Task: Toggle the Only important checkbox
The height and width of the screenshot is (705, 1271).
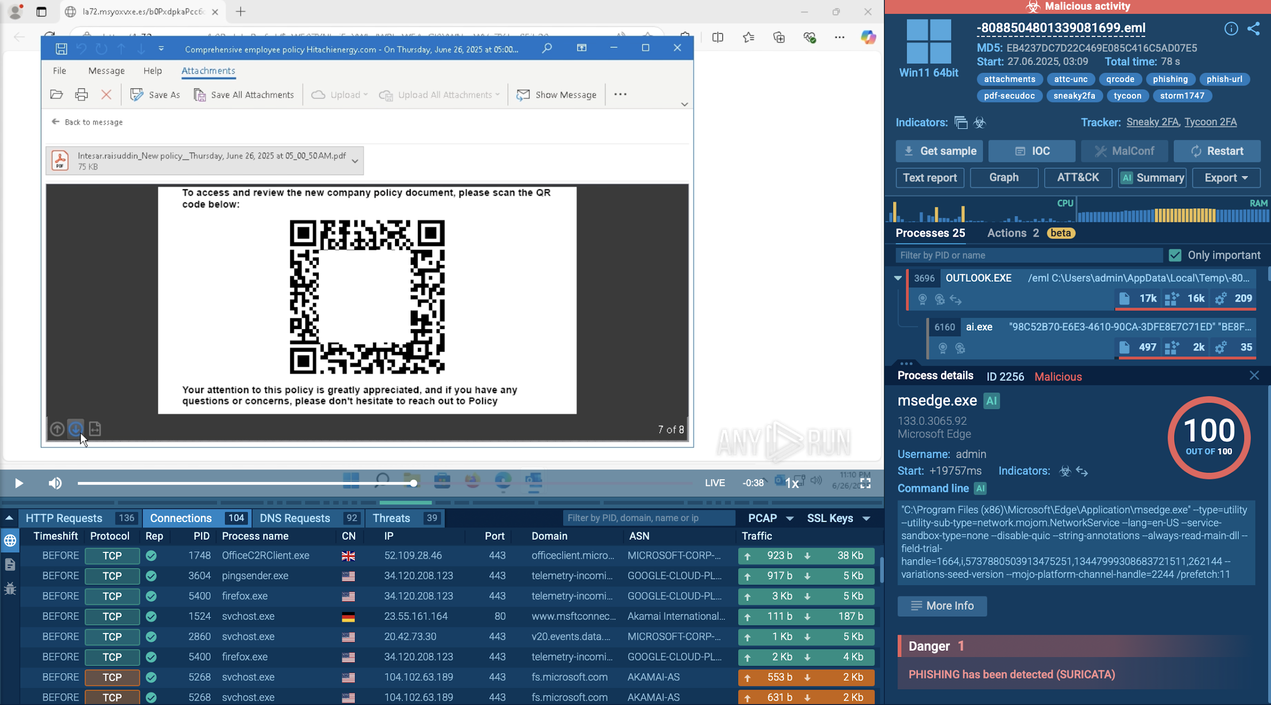Action: click(x=1175, y=255)
